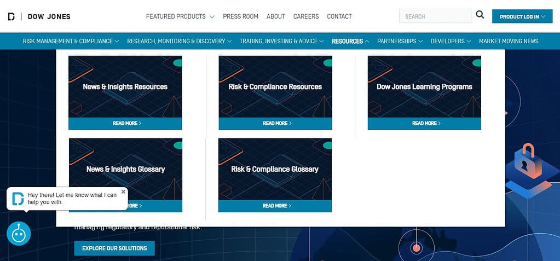Image resolution: width=560 pixels, height=261 pixels.
Task: Click the search magnifier icon
Action: 480,15
